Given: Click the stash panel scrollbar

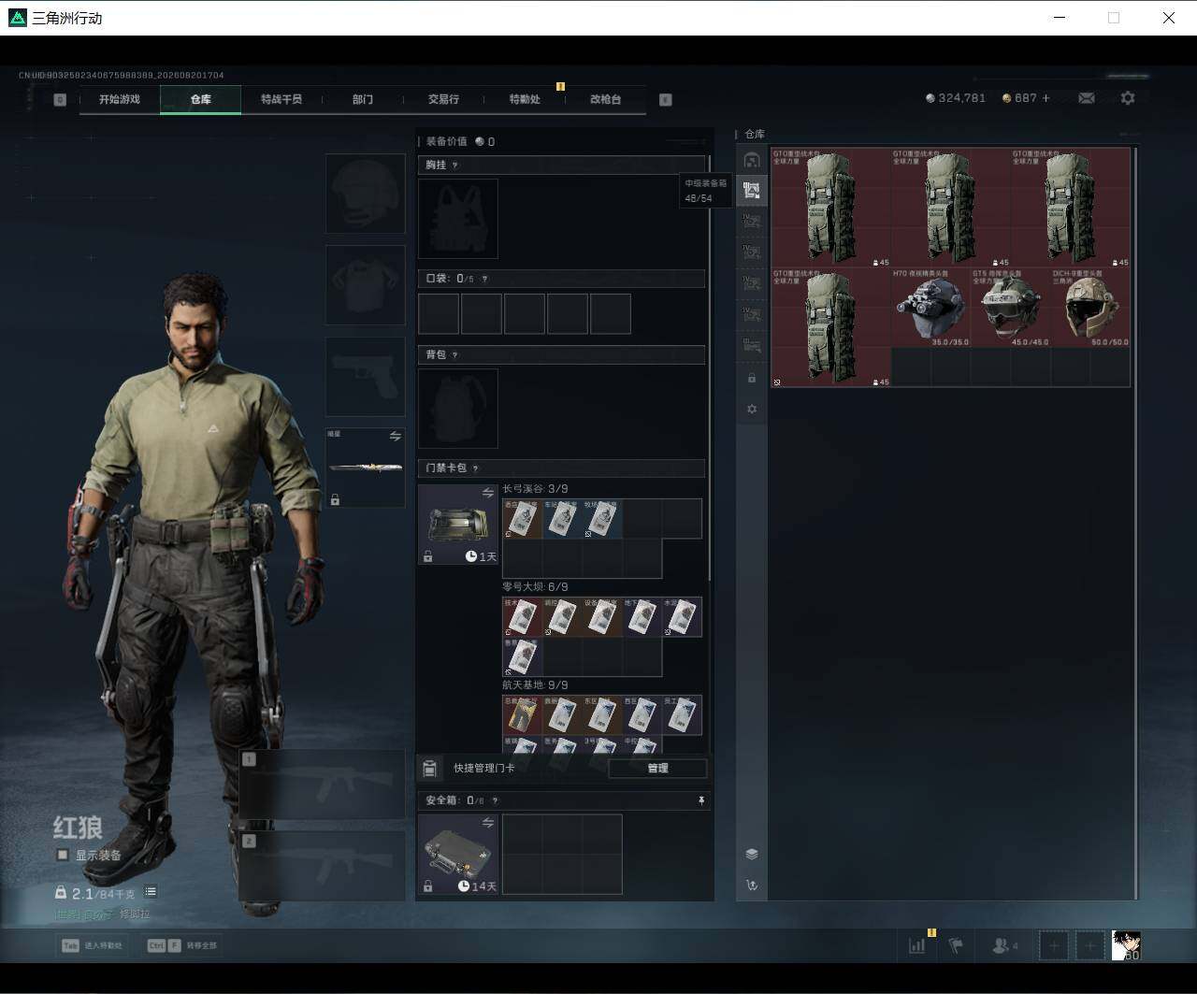Looking at the screenshot, I should click(x=1136, y=522).
